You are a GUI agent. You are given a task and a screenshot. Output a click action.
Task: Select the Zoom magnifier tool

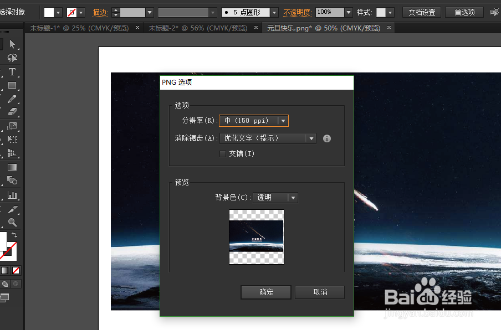[x=12, y=222]
